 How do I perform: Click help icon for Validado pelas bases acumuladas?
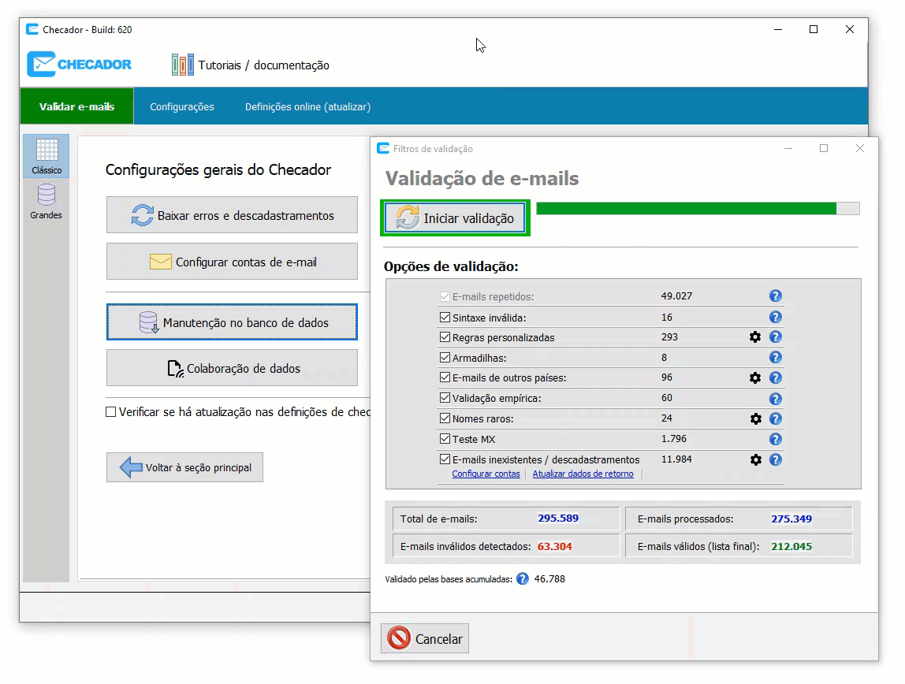click(x=523, y=579)
